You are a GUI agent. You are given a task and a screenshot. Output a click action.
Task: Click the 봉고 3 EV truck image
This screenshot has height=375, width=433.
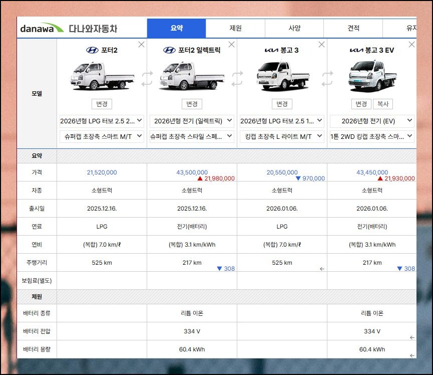point(372,76)
